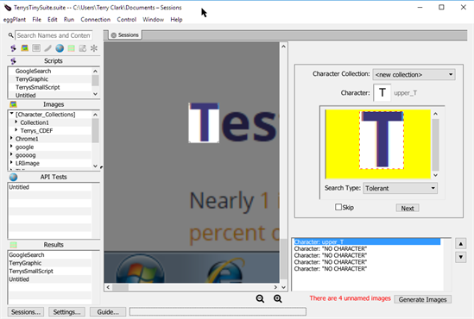Viewport: 474px width, 319px height.
Task: Open the Connection menu
Action: pos(96,20)
